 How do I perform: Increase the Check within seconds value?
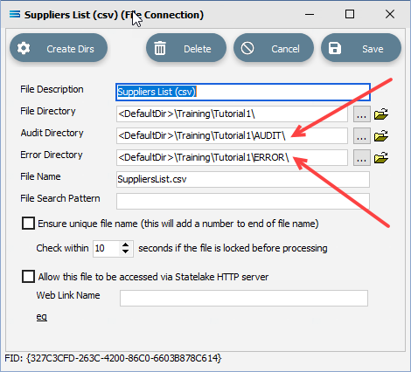pos(125,245)
